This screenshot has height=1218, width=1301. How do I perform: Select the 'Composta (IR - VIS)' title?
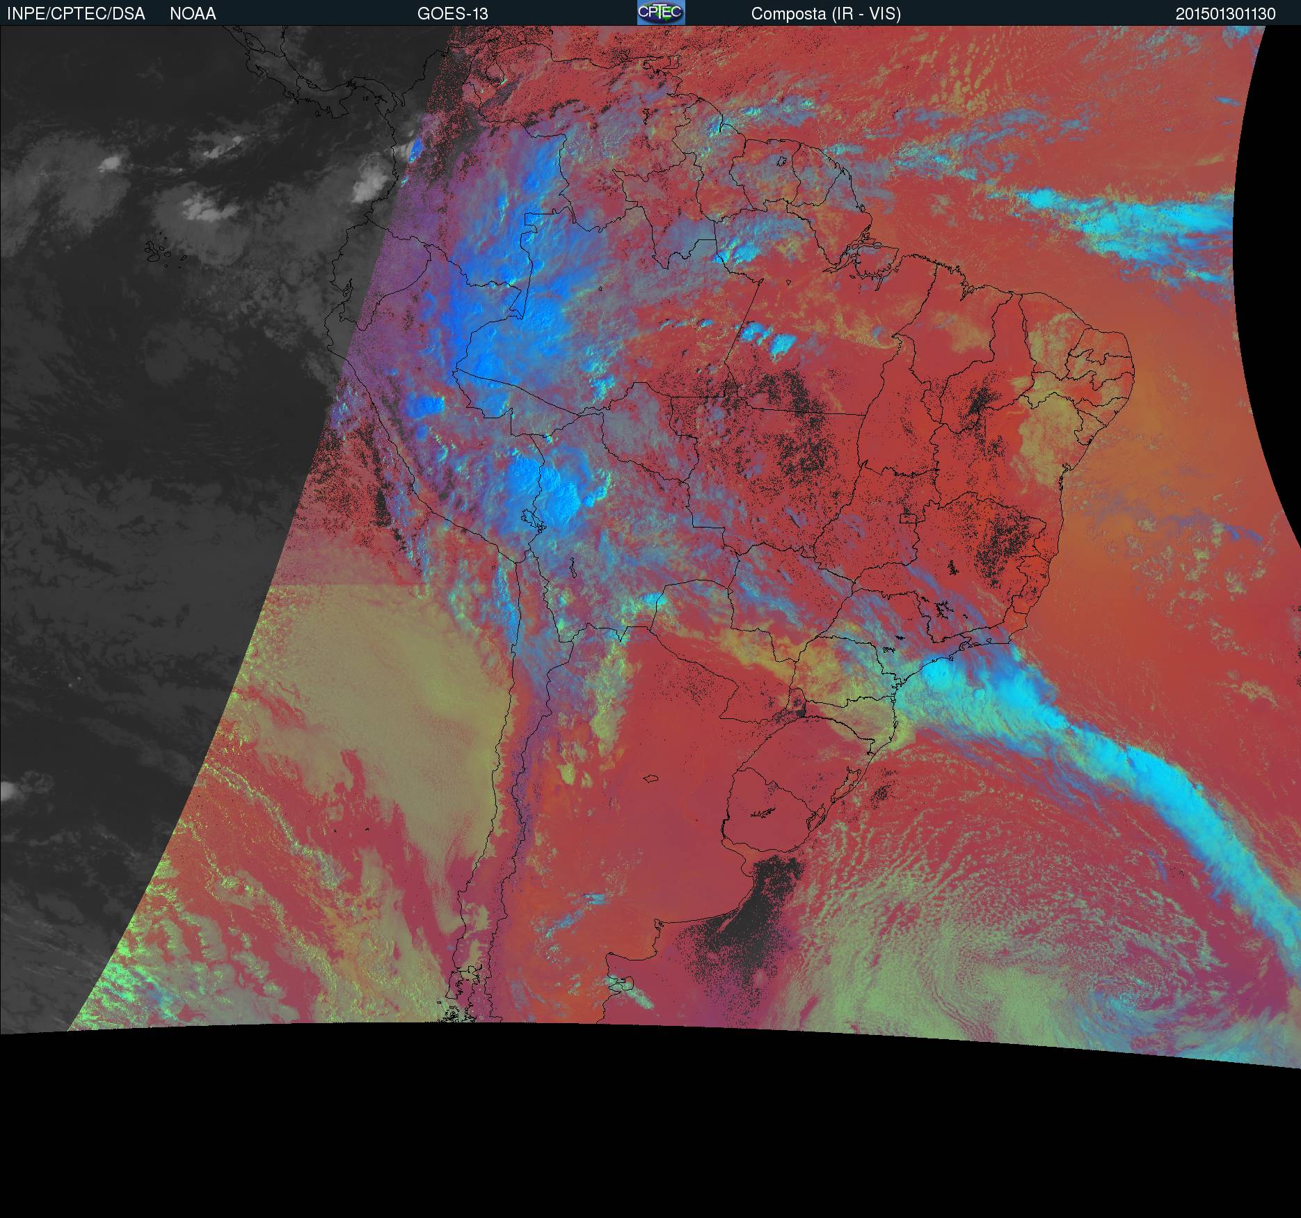point(826,14)
